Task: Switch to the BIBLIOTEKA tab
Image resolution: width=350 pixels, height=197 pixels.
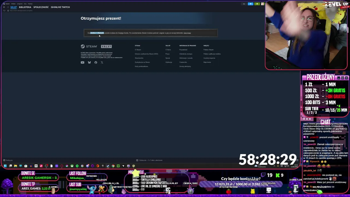Action: tap(25, 7)
